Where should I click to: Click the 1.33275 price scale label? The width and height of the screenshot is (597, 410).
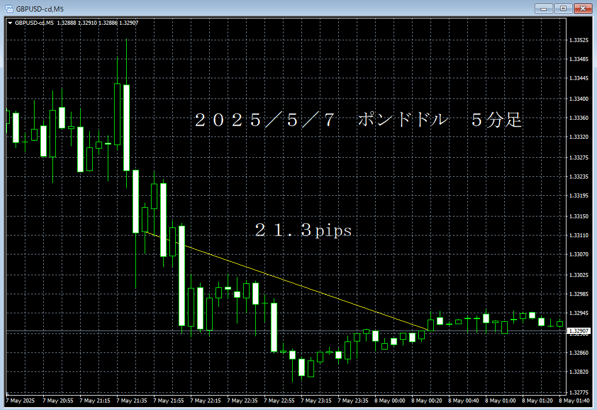pos(579,157)
